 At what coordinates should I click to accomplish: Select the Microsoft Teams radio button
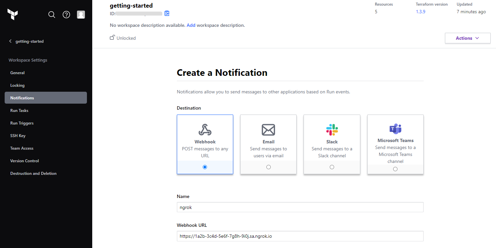pyautogui.click(x=395, y=169)
